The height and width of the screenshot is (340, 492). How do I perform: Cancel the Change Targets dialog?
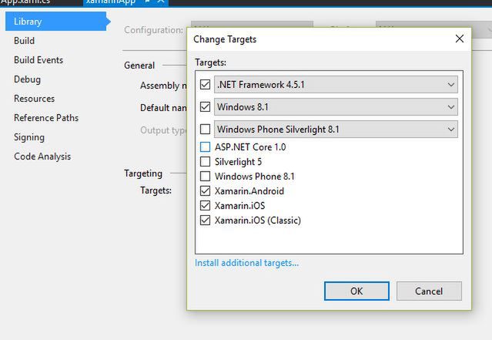pos(429,291)
